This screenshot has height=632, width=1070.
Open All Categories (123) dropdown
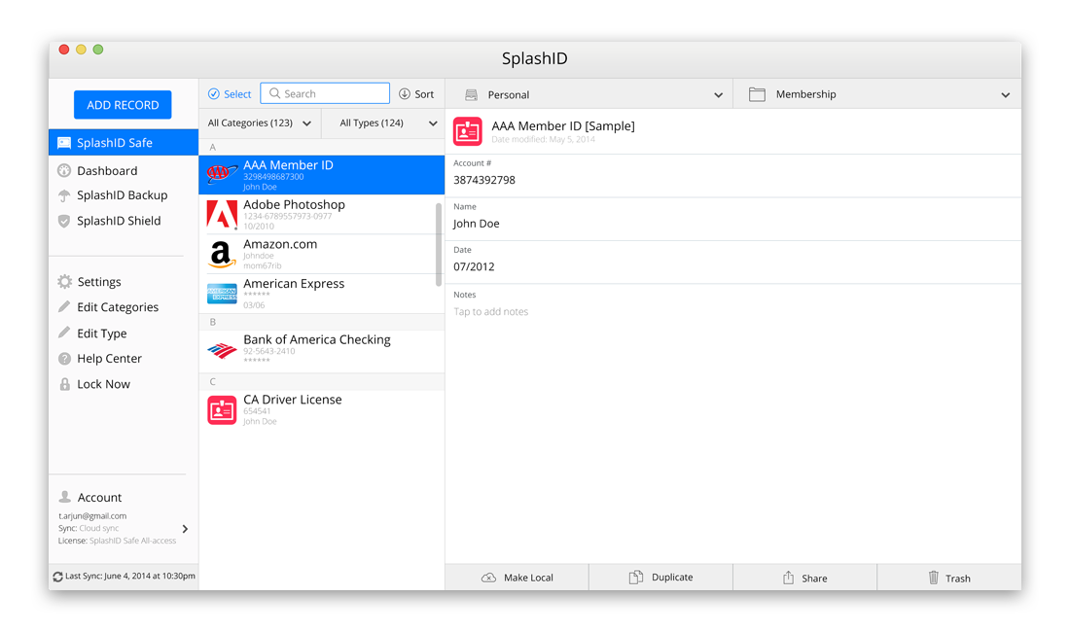click(260, 123)
